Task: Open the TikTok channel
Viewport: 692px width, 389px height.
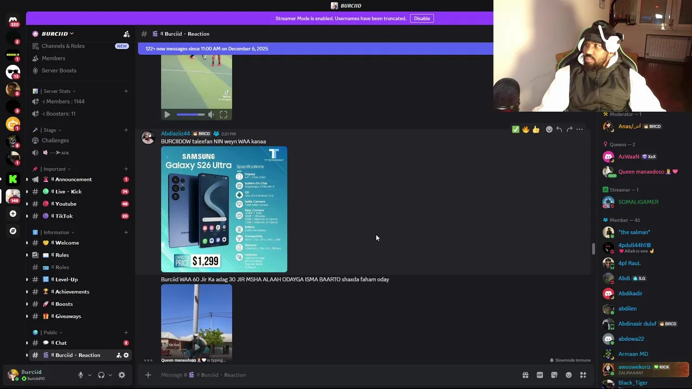Action: pos(80,216)
